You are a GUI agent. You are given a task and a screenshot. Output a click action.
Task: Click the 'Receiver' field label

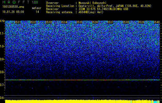click(x=52, y=9)
